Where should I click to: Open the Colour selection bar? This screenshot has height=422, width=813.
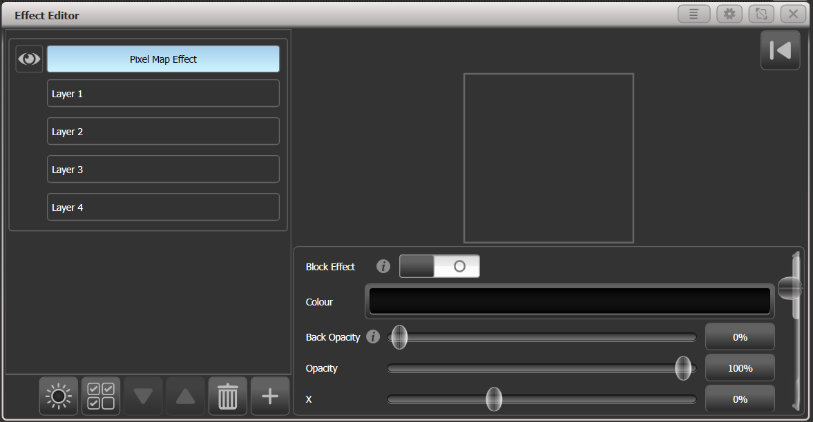click(x=569, y=301)
